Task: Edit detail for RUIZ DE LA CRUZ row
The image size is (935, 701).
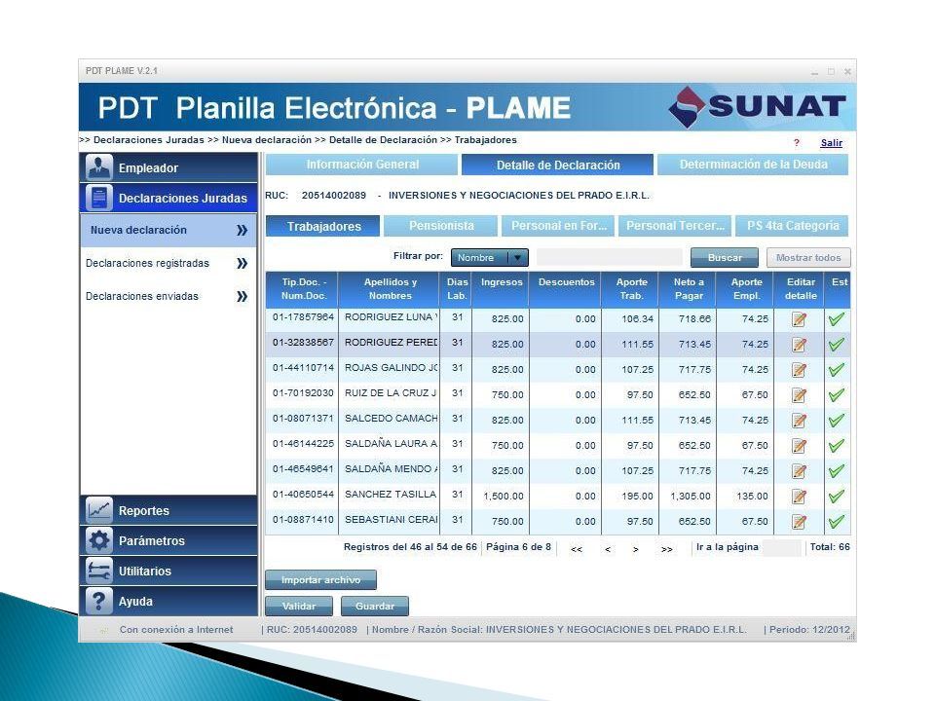Action: [x=799, y=395]
